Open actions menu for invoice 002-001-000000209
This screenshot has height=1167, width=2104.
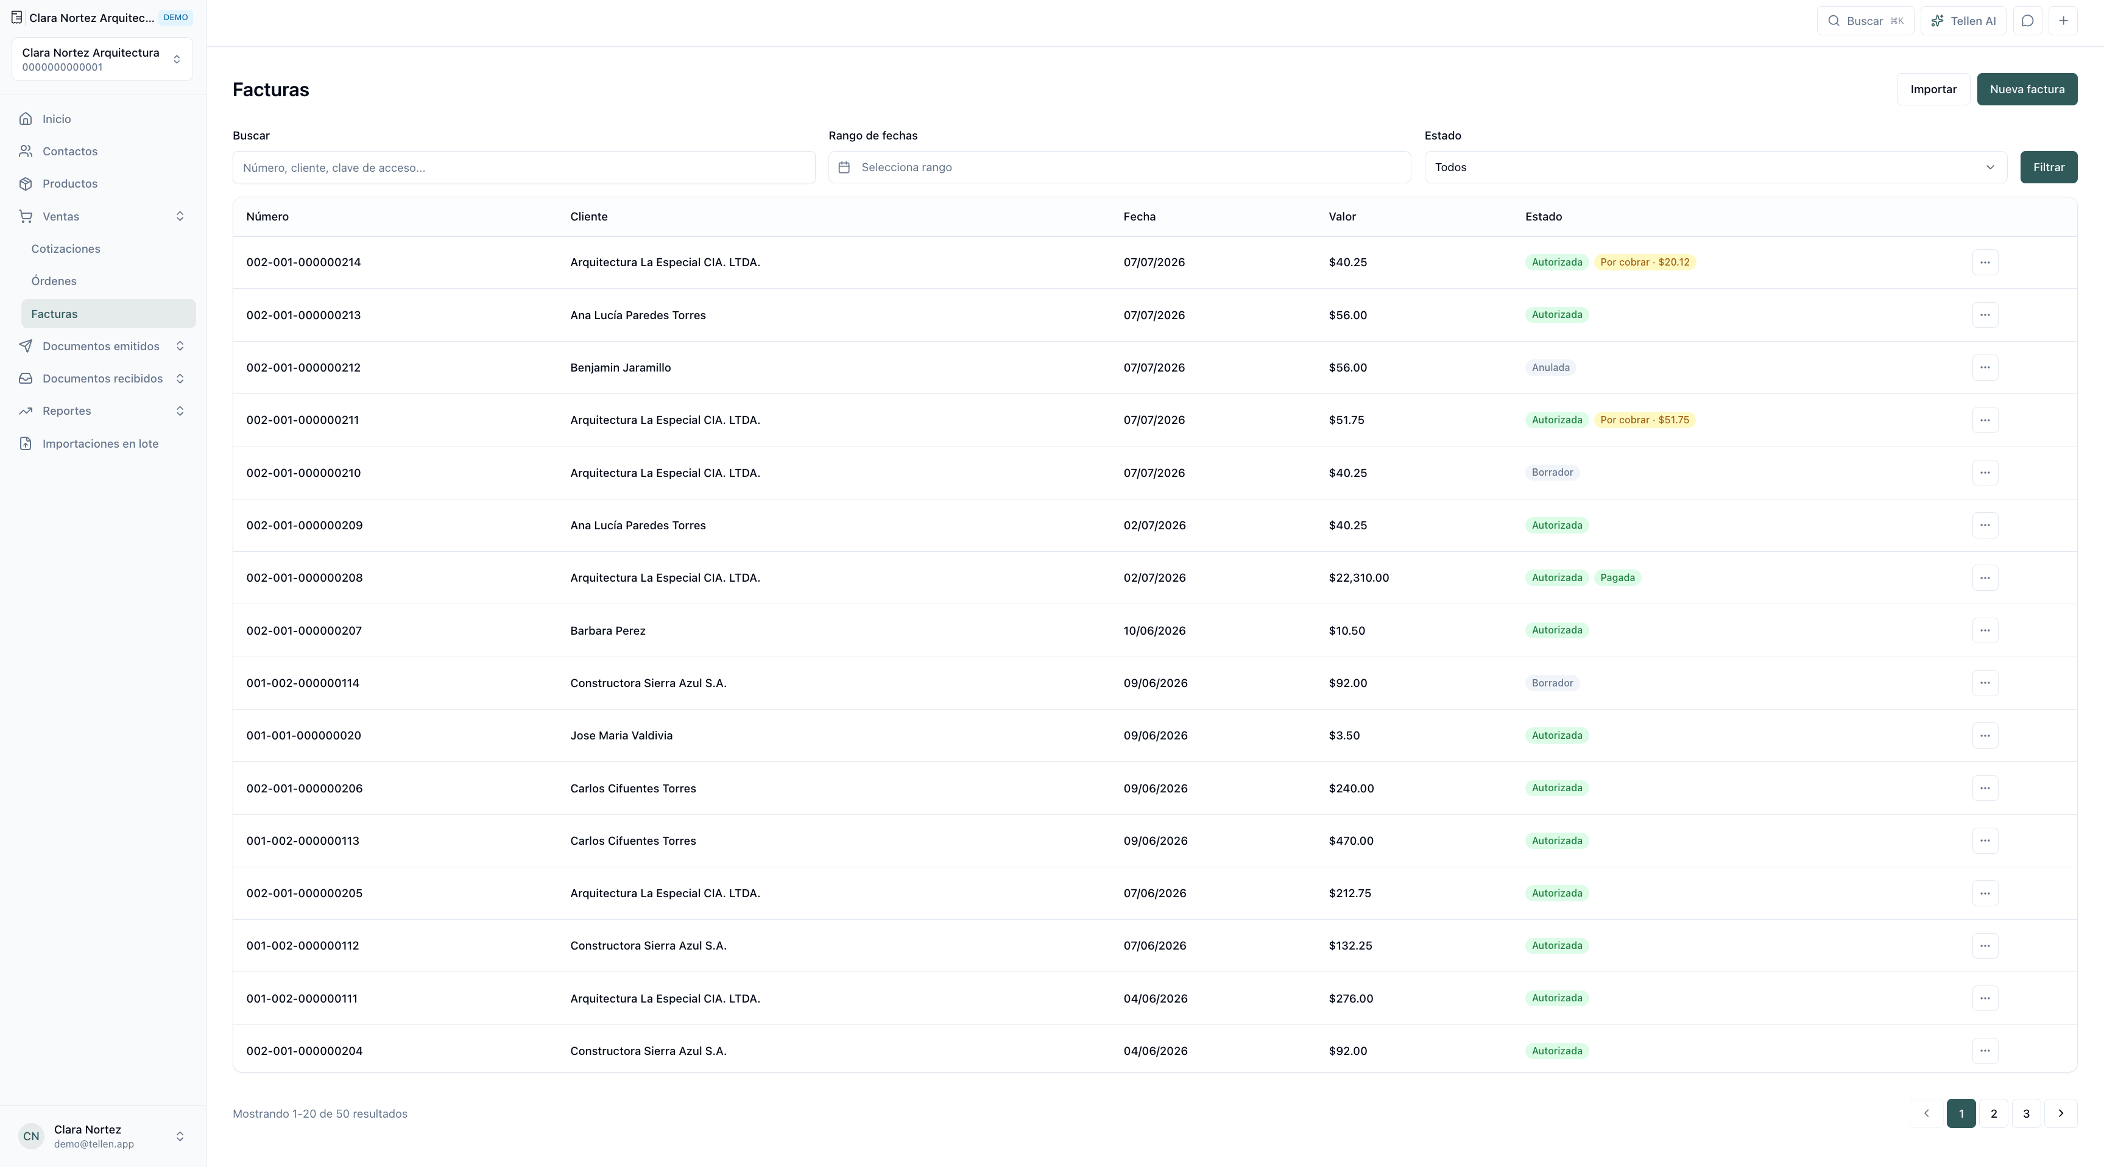(1985, 525)
